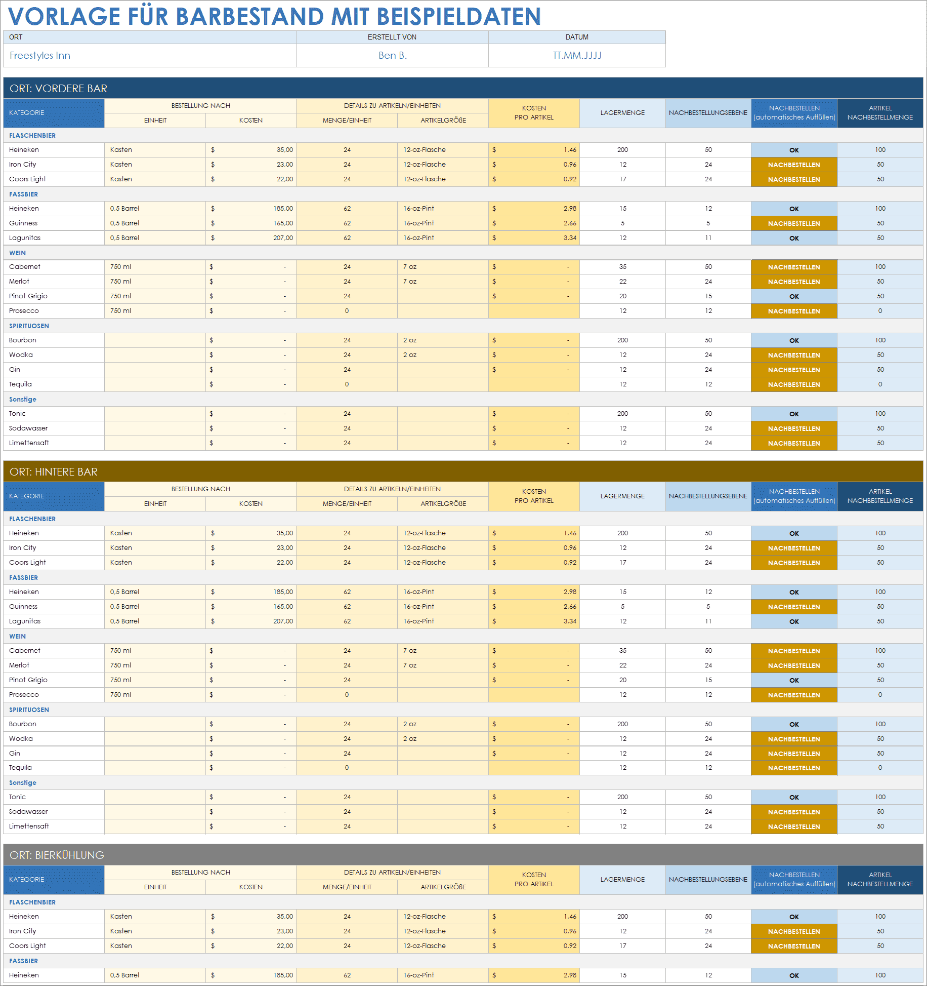
Task: Click 'NACHBESTELLEN' status for Guinness, Hintere Bar
Action: click(x=794, y=607)
